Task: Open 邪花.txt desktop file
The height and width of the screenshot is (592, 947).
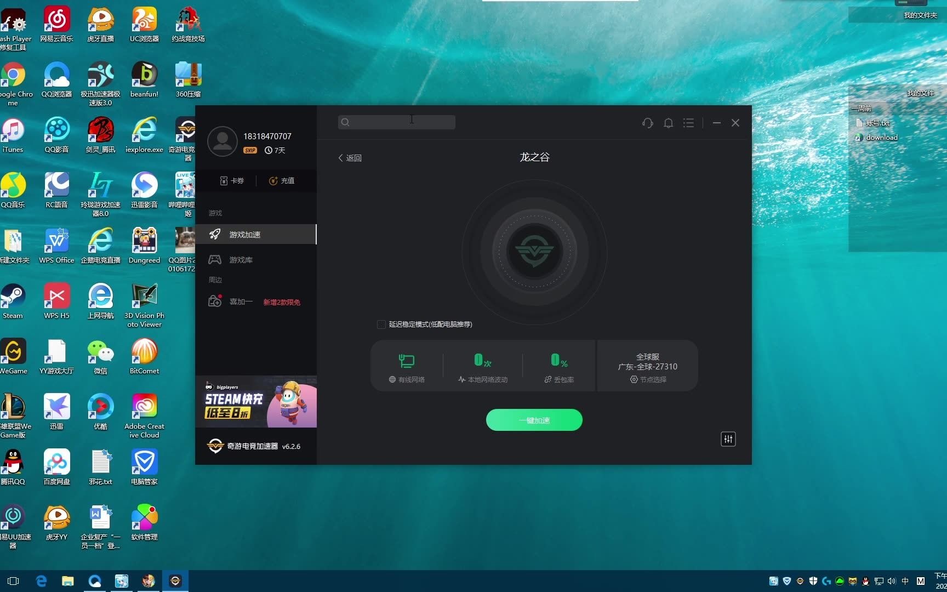Action: (x=100, y=468)
